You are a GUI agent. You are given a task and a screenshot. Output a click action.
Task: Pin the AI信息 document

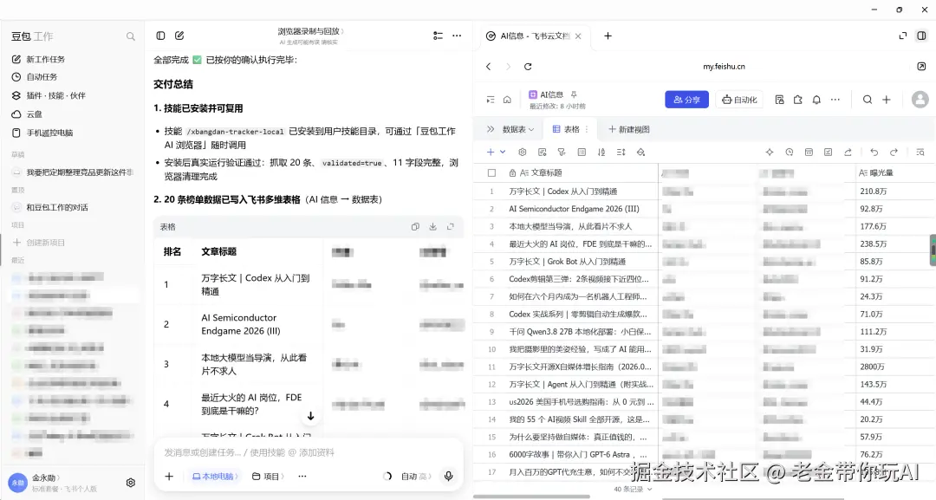click(574, 94)
